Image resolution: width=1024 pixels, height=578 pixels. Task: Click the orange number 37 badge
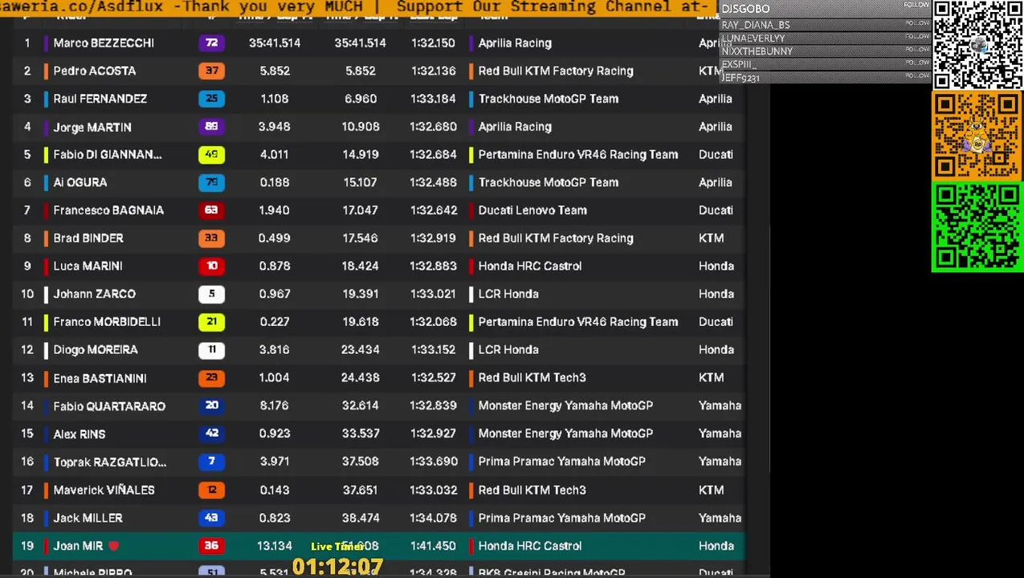point(211,71)
